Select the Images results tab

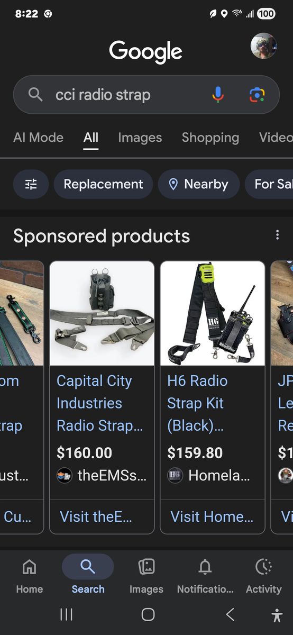pyautogui.click(x=140, y=138)
